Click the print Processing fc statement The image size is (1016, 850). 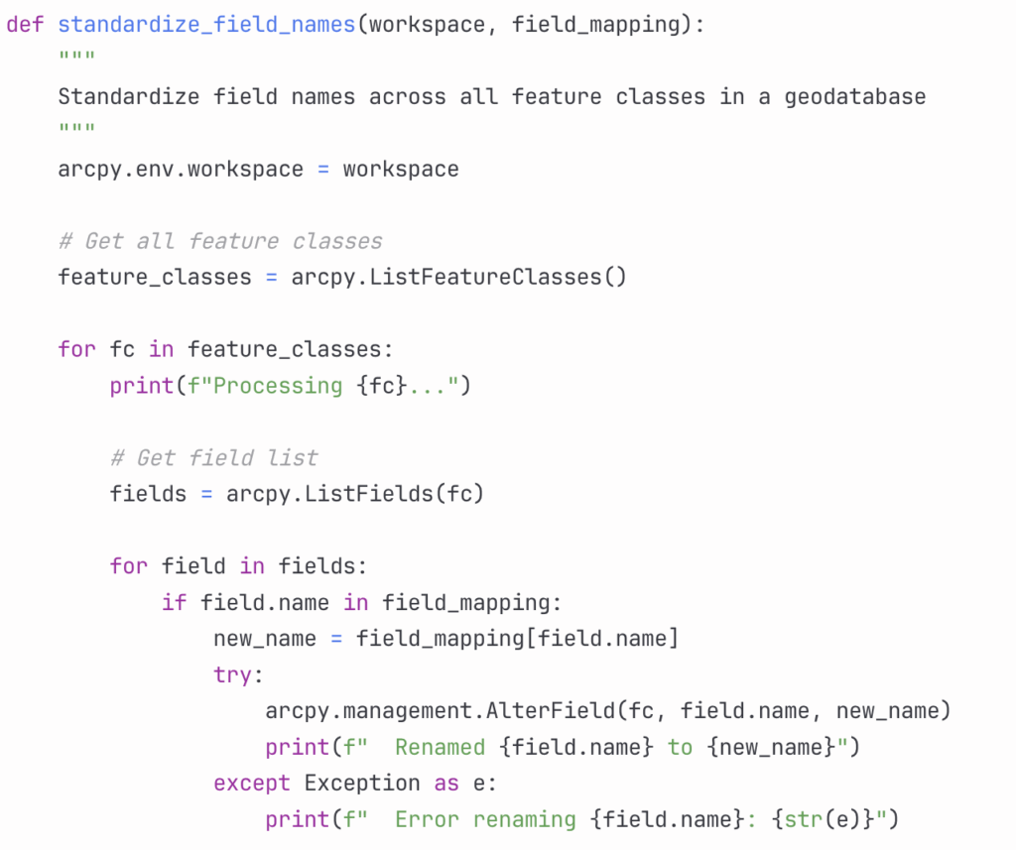291,386
